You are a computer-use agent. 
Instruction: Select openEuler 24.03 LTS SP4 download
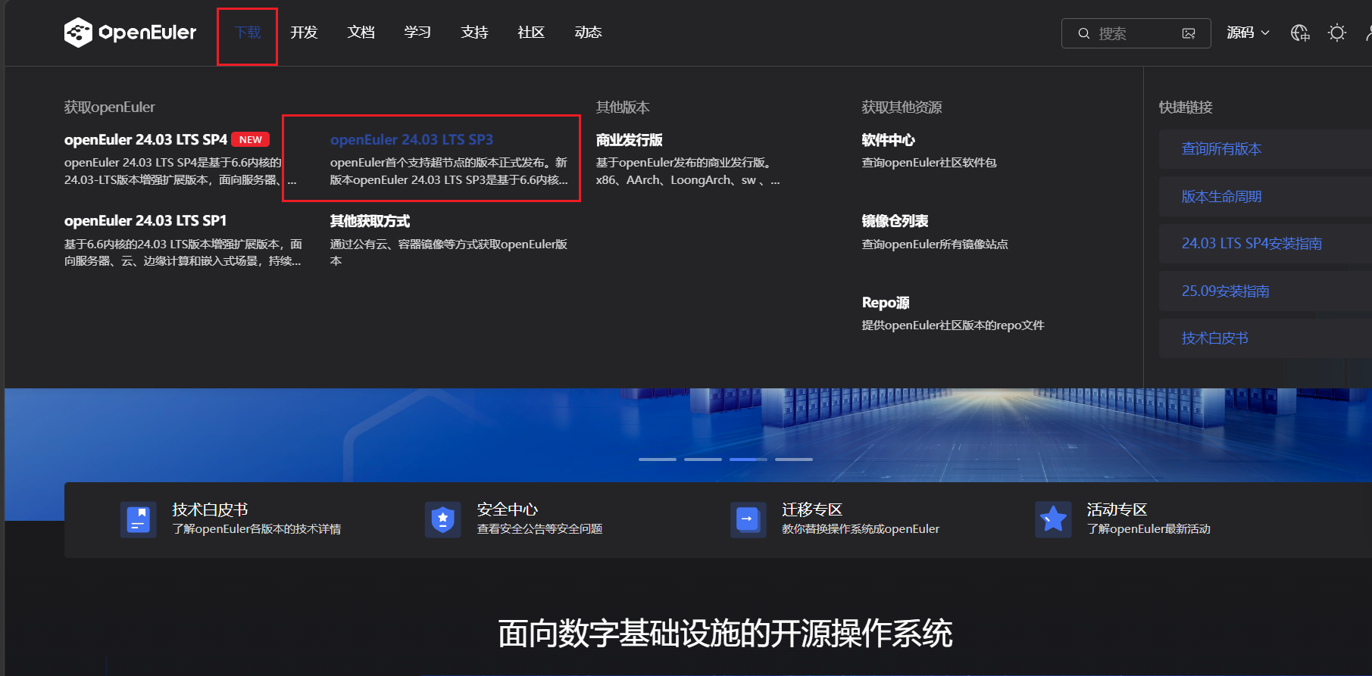point(145,140)
